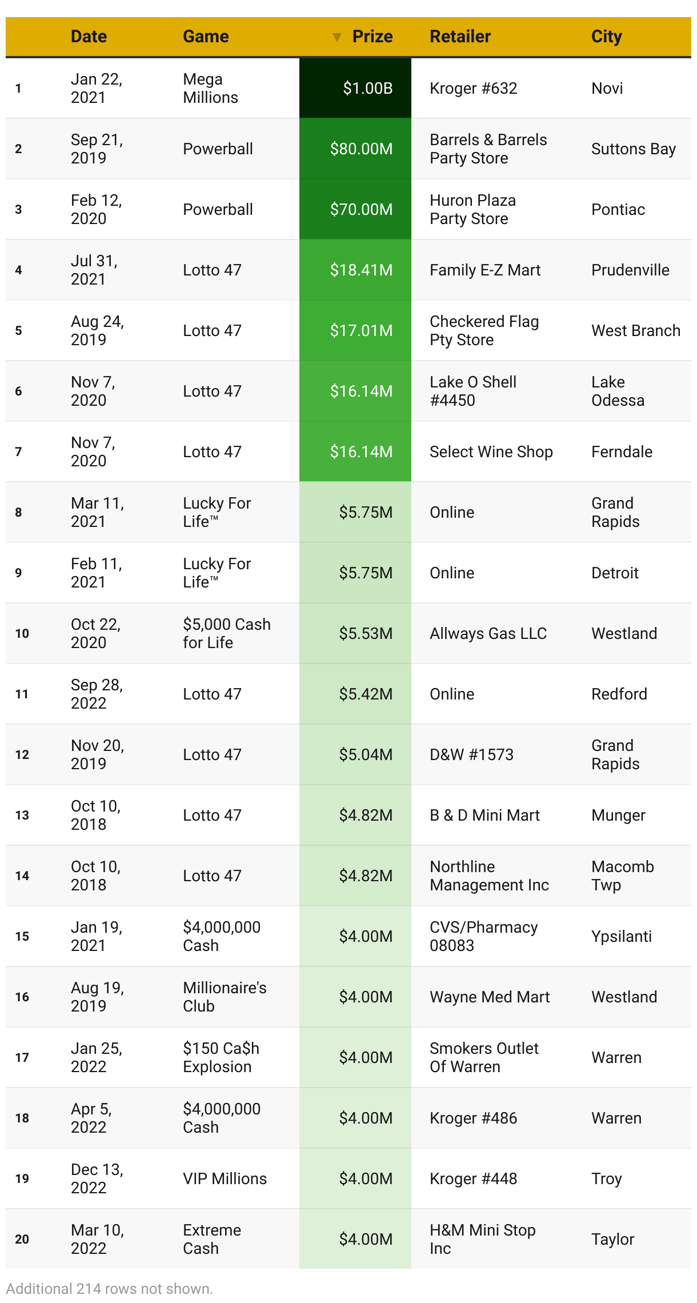Click the 'Additional 214 rows not shown' note
697x1303 pixels.
pyautogui.click(x=110, y=1289)
